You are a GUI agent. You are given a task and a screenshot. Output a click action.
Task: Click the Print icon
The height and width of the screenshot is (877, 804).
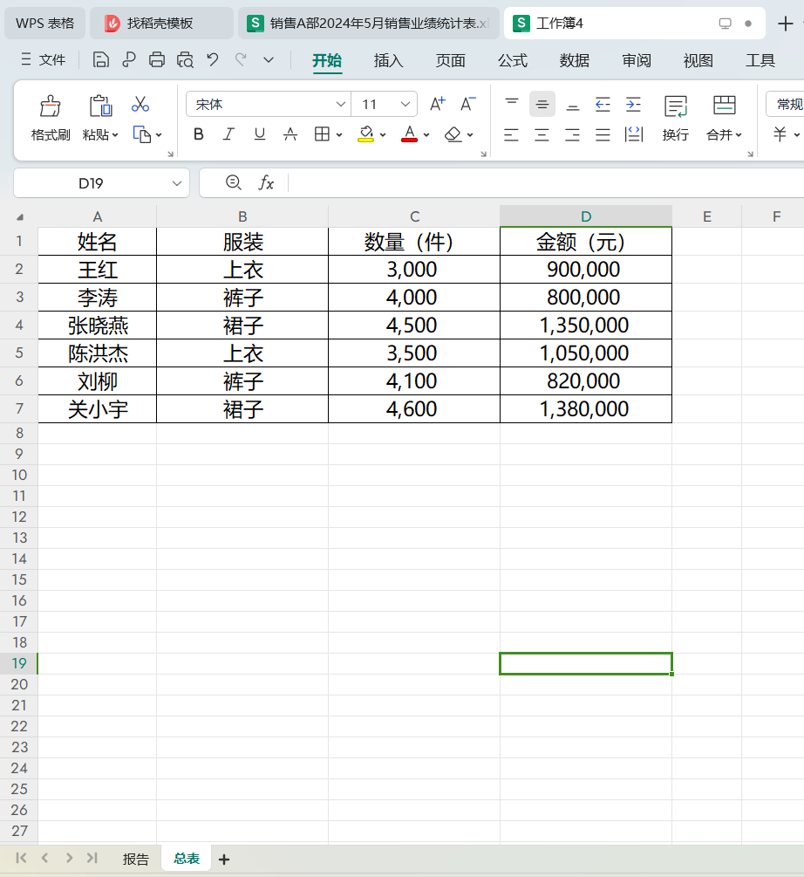coord(157,59)
